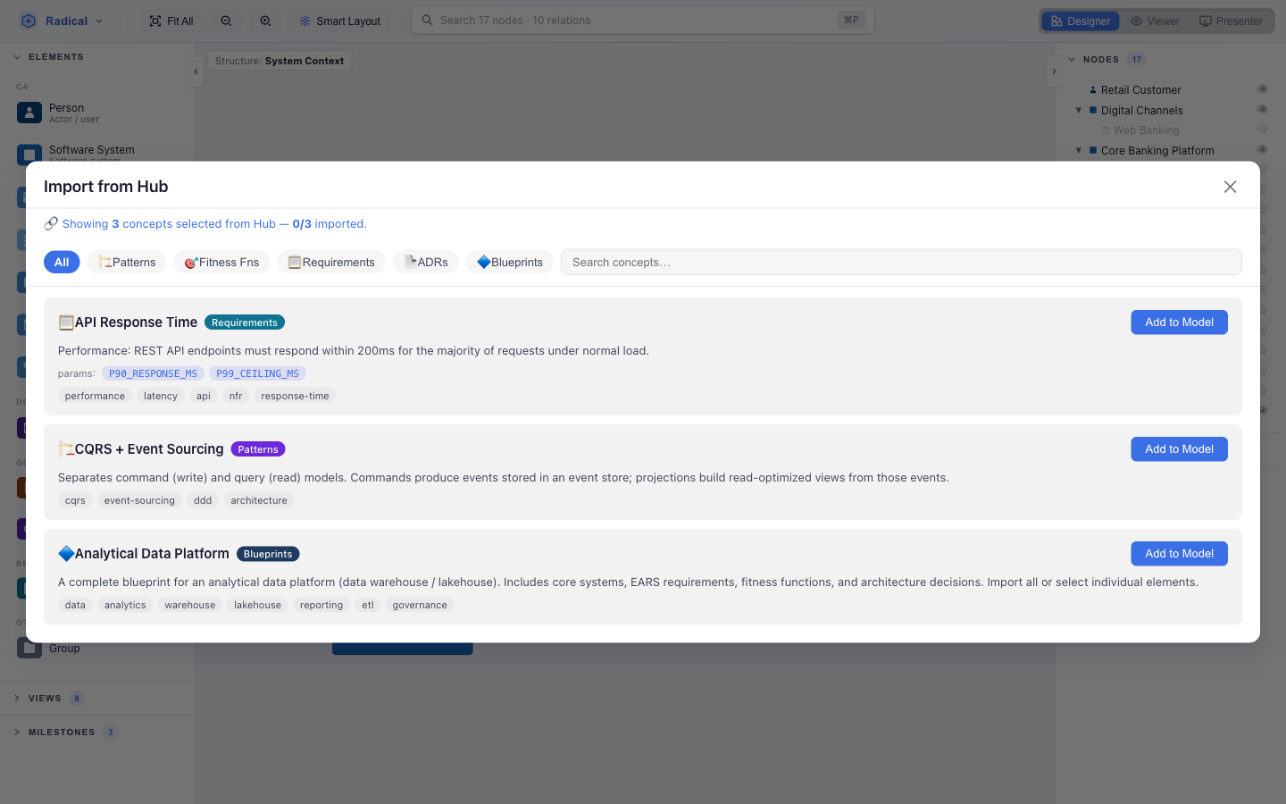1286x804 pixels.
Task: Toggle visibility of Core Banking Platform node
Action: pyautogui.click(x=1262, y=150)
